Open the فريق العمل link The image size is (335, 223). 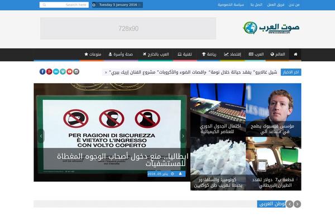click(276, 4)
